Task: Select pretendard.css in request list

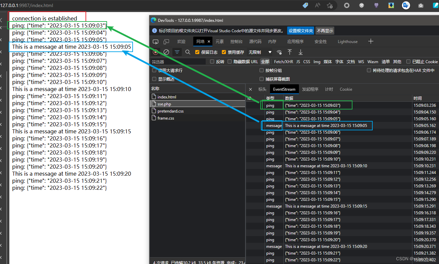Action: 197,111
